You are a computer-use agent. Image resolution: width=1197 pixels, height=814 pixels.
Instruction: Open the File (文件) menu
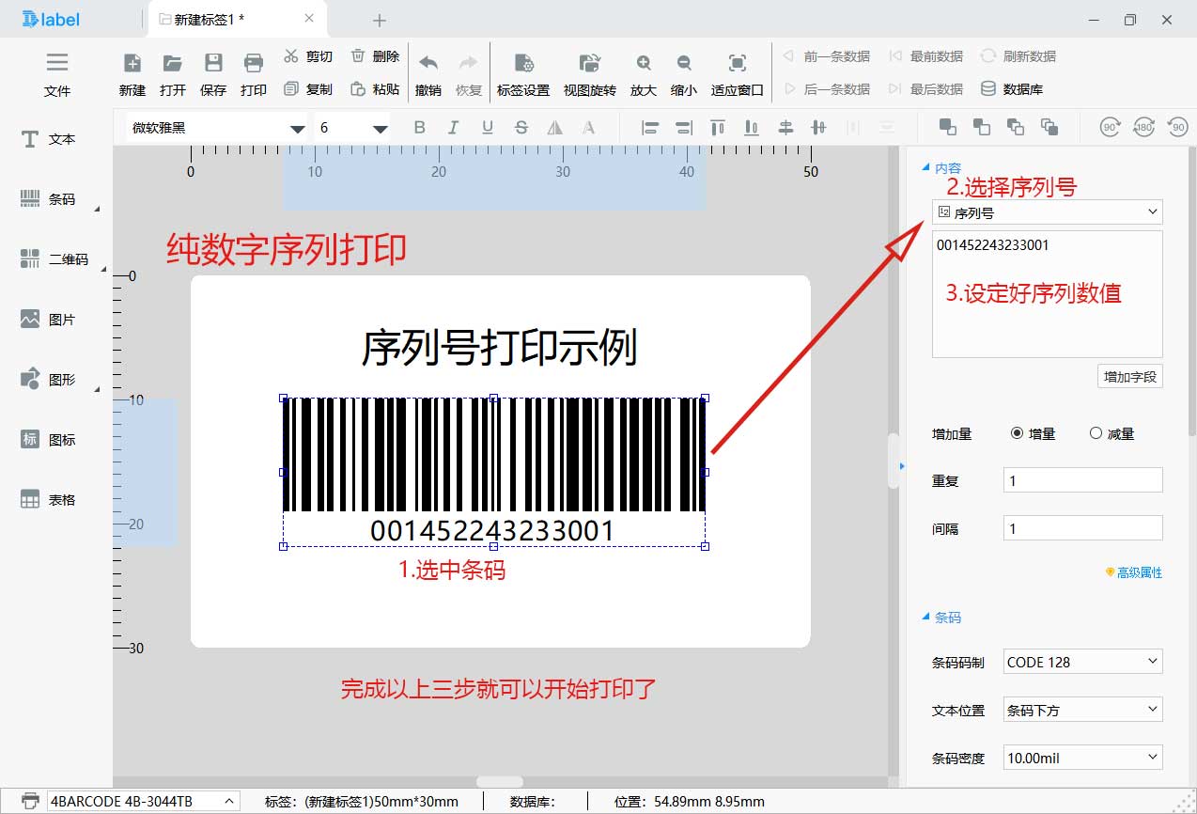tap(57, 73)
